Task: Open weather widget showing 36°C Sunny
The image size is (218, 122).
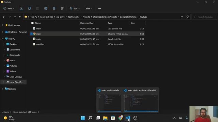Action: [x=9, y=118]
